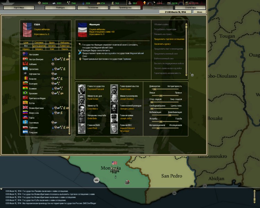Click the large France flag
This screenshot has width=260, height=208.
click(x=83, y=30)
